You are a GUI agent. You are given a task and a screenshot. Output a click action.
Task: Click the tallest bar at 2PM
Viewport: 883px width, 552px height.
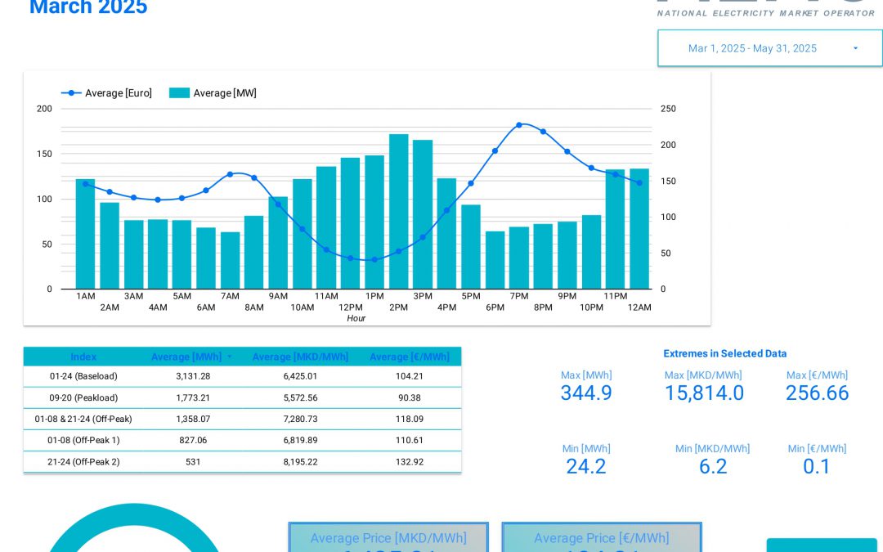[x=398, y=213]
